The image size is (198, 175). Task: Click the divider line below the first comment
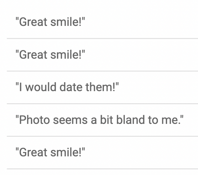(103, 38)
